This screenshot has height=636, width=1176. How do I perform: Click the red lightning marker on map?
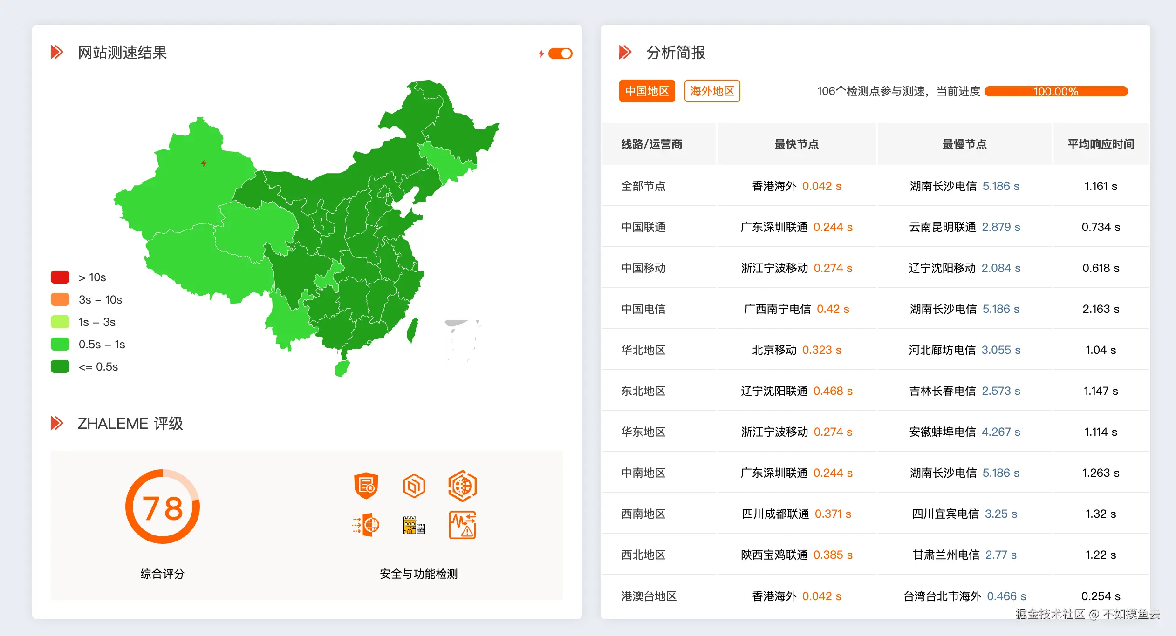coord(204,163)
